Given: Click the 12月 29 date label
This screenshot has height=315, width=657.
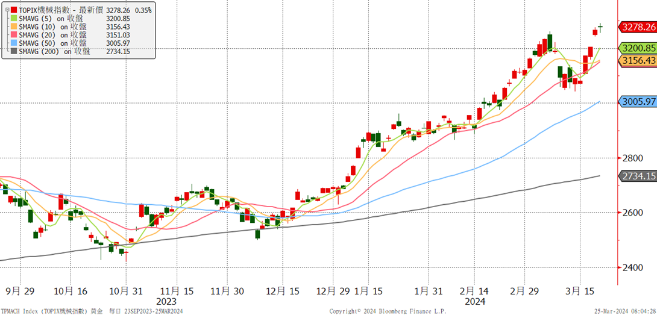Looking at the screenshot, I should [335, 292].
